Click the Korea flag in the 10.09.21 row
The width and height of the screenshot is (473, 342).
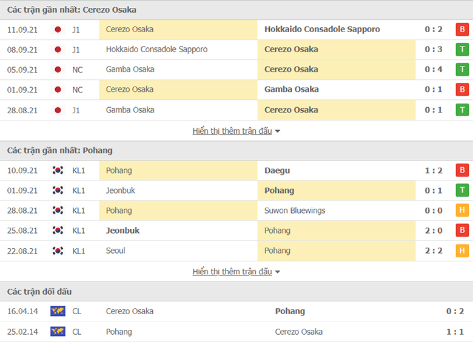point(58,171)
